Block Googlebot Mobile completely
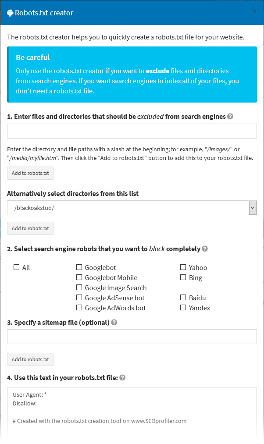Image resolution: width=264 pixels, height=444 pixels. pos(79,277)
